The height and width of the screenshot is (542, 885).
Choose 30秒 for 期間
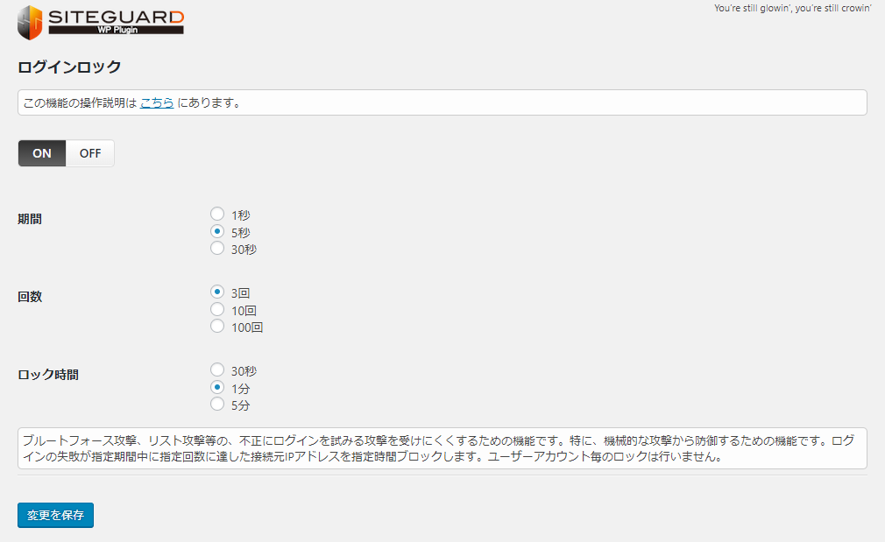(217, 249)
